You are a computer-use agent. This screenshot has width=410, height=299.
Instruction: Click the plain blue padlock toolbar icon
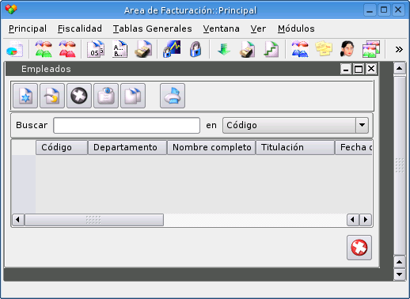tap(196, 49)
